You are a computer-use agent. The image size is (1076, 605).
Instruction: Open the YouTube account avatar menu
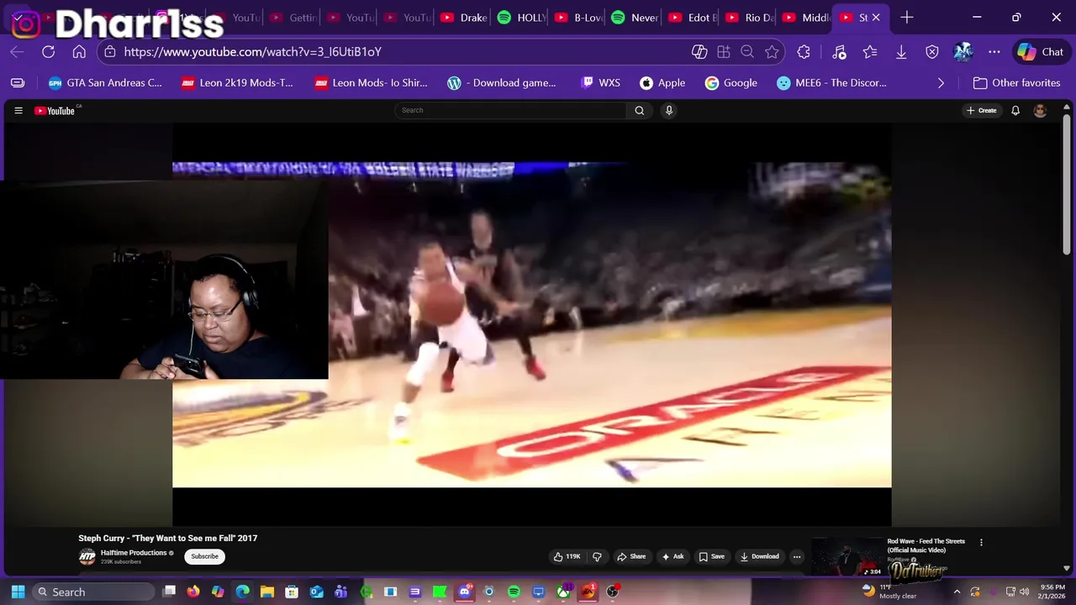pos(1040,110)
